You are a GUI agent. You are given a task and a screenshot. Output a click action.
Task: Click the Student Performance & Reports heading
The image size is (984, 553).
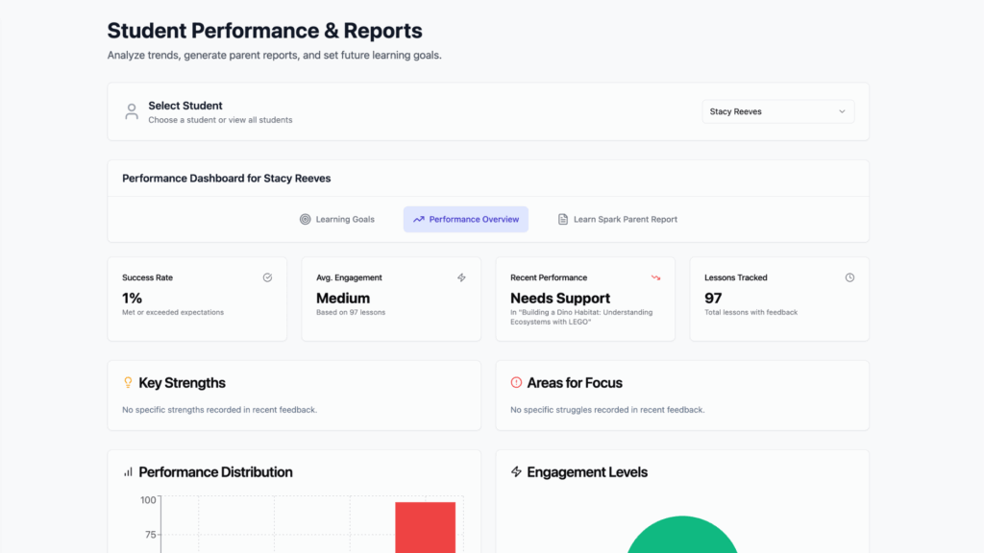[265, 31]
